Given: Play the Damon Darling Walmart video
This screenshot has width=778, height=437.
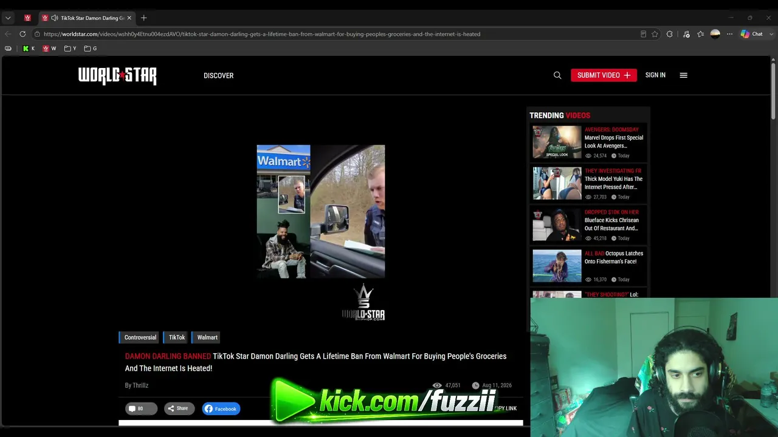Looking at the screenshot, I should click(321, 211).
